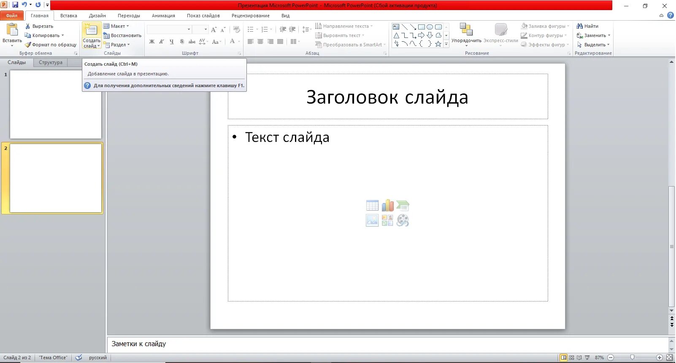Viewport: 676px width, 363px height.
Task: Toggle Justify text alignment
Action: pos(280,42)
